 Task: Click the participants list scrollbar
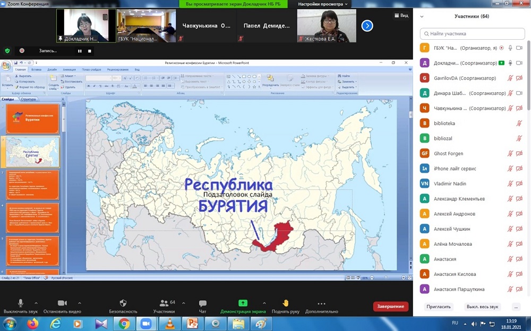528,75
